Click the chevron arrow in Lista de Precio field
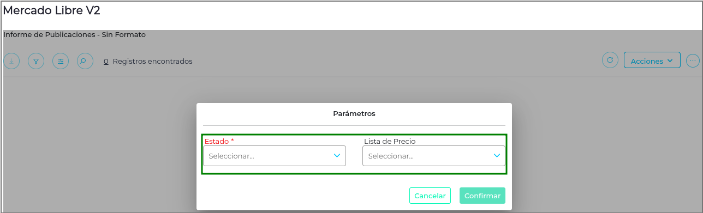The height and width of the screenshot is (213, 703). pyautogui.click(x=497, y=156)
